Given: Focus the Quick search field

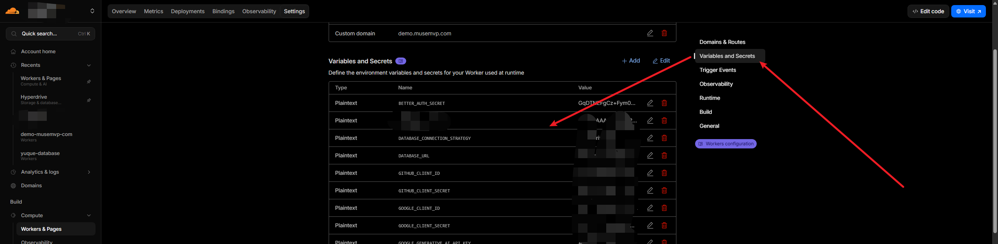Looking at the screenshot, I should pyautogui.click(x=50, y=34).
